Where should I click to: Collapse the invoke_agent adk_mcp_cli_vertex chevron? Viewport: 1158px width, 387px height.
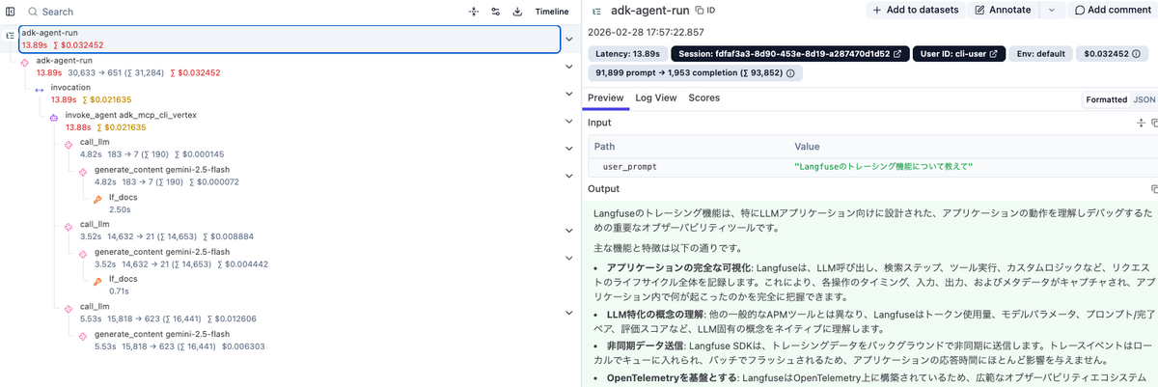tap(568, 121)
